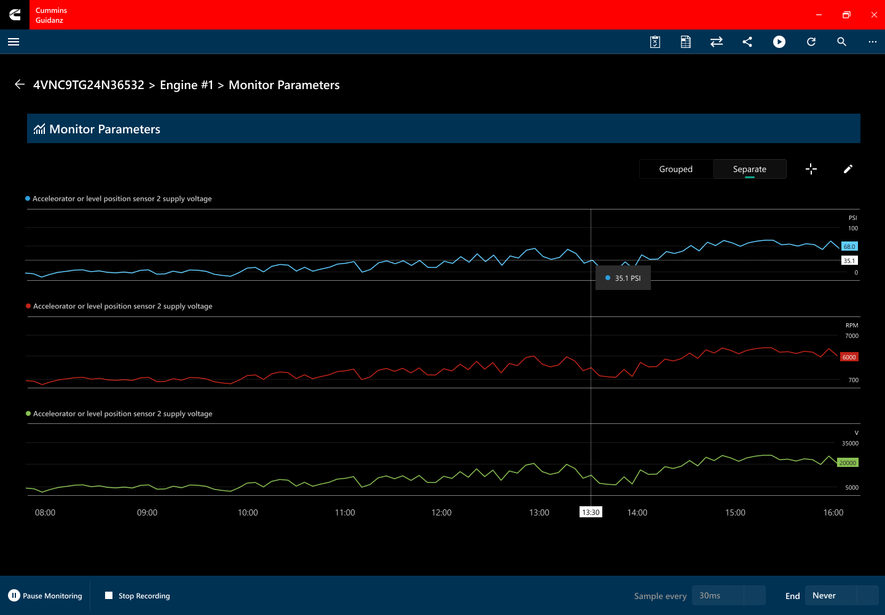The width and height of the screenshot is (885, 615).
Task: Click the 10:00 time axis label
Action: tap(248, 512)
